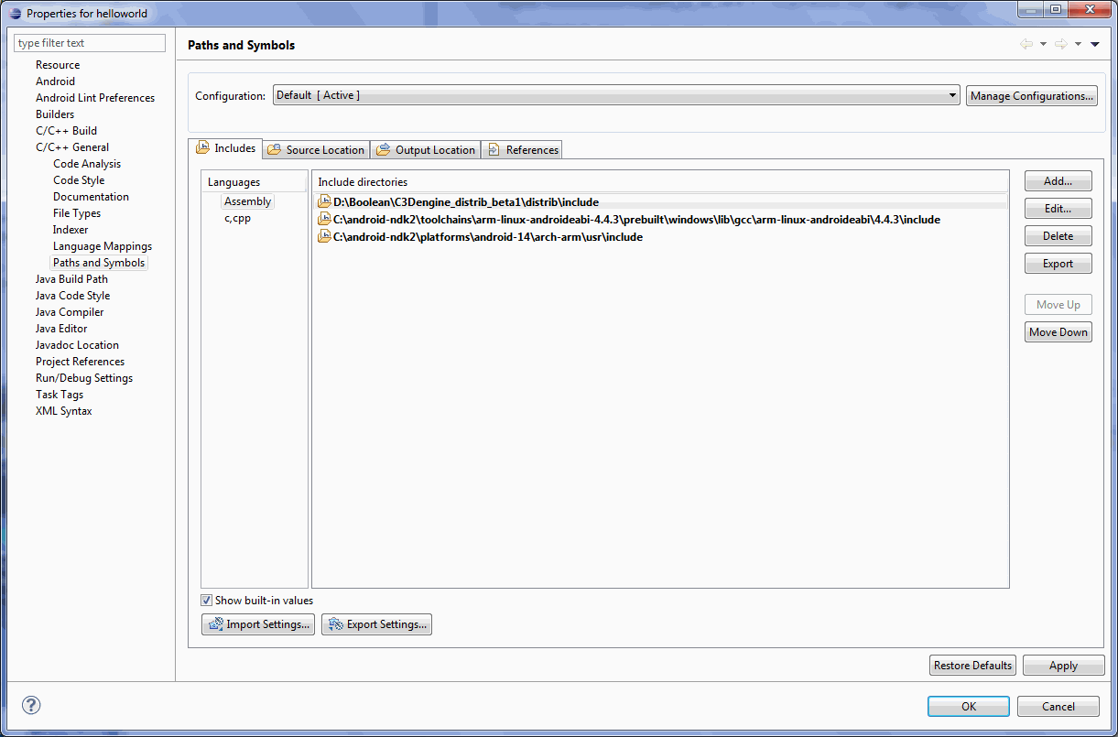The image size is (1118, 737).
Task: Click folder icon of the toolchains include entry
Action: 324,220
